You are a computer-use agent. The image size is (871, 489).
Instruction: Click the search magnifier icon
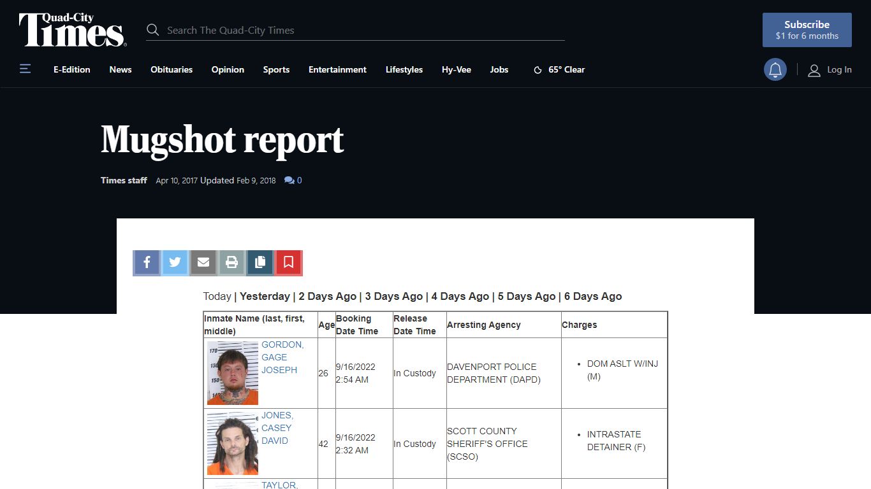[152, 30]
